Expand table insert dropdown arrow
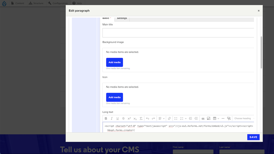The height and width of the screenshot is (154, 274). pyautogui.click(x=218, y=118)
